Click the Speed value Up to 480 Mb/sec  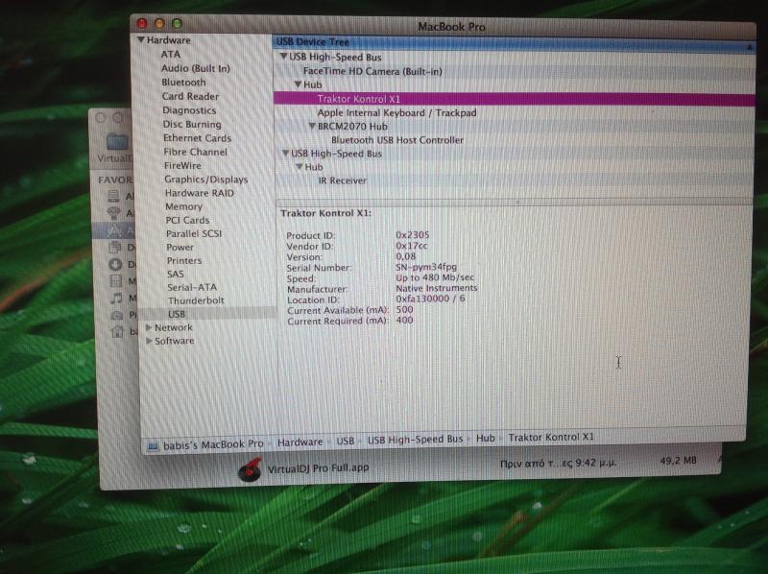(x=435, y=277)
